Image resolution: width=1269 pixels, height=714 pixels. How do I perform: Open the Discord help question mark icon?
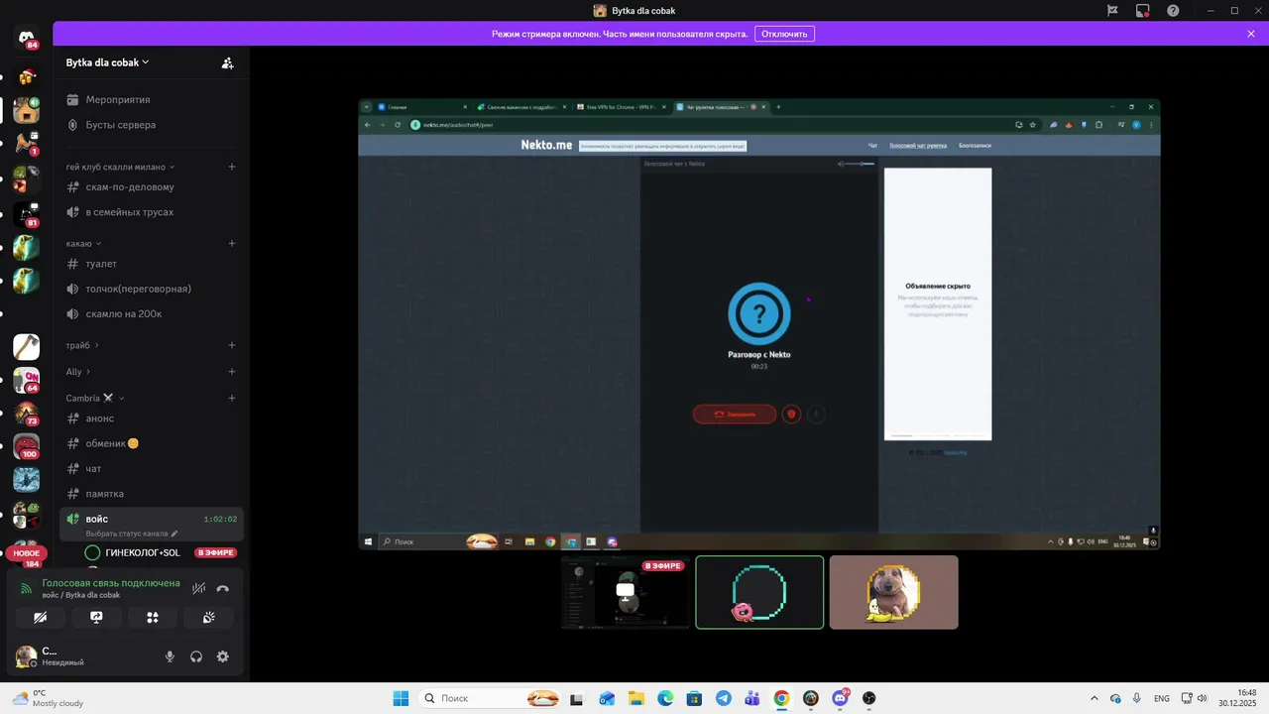point(1173,10)
